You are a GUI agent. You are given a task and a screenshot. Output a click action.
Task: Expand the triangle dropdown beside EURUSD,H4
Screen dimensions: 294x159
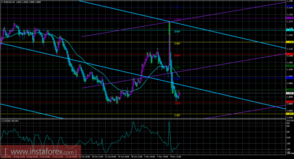tap(2, 2)
